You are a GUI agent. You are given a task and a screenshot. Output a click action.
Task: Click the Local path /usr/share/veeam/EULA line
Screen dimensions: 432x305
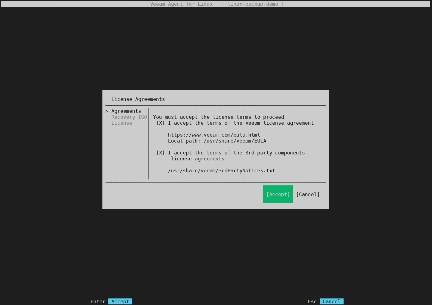click(x=217, y=141)
